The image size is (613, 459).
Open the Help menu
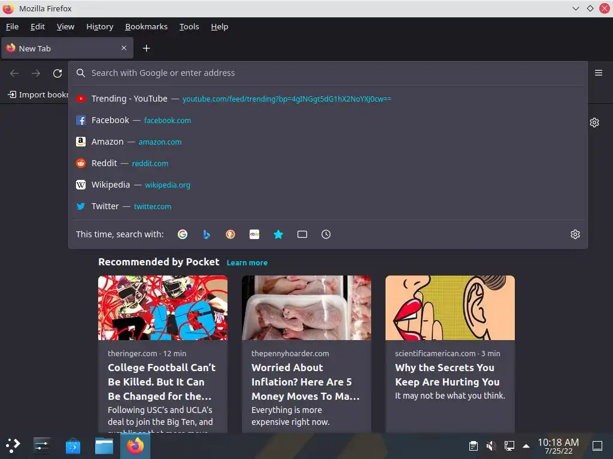(219, 26)
